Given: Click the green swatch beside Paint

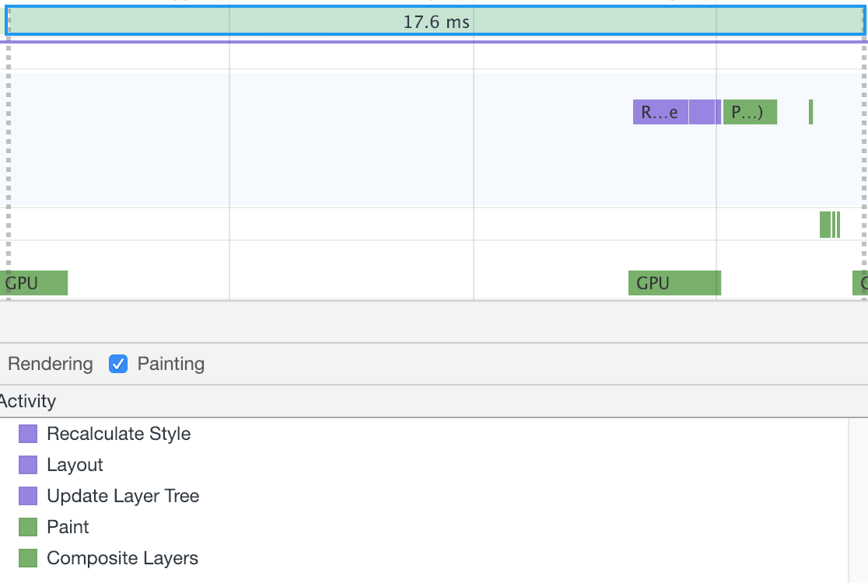Looking at the screenshot, I should (x=28, y=526).
